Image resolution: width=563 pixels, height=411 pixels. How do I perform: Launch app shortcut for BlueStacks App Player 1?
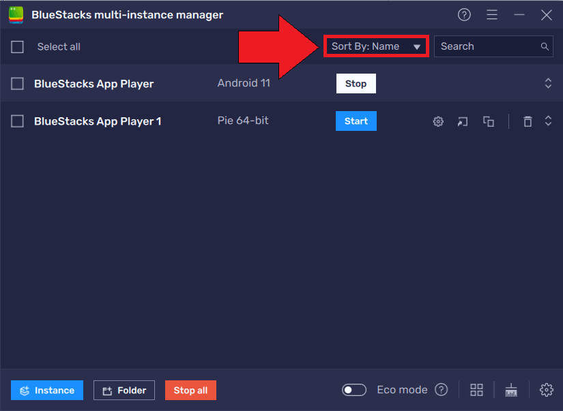pyautogui.click(x=463, y=121)
